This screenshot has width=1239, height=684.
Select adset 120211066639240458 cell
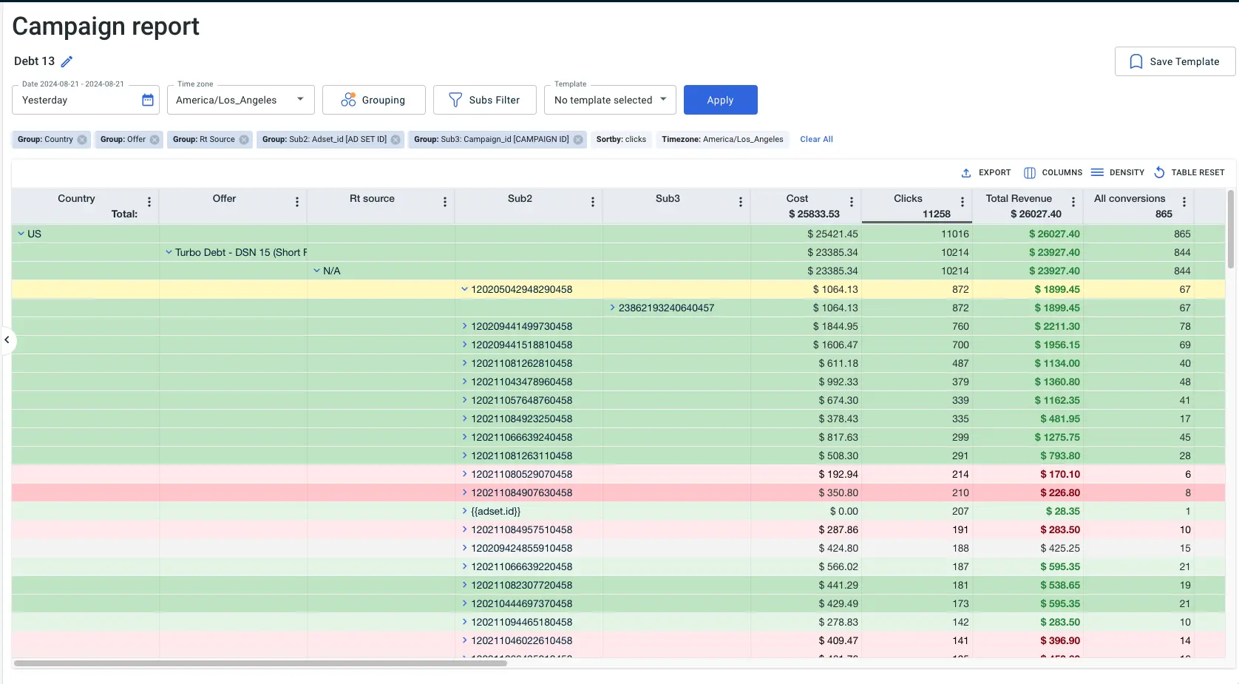coord(529,437)
